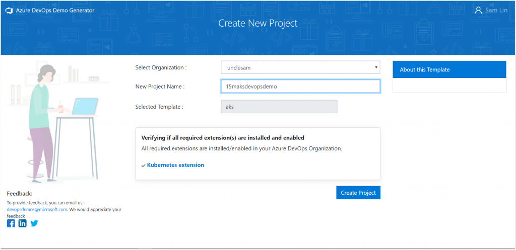
Task: Click the All required extensions are installed message
Action: point(241,148)
